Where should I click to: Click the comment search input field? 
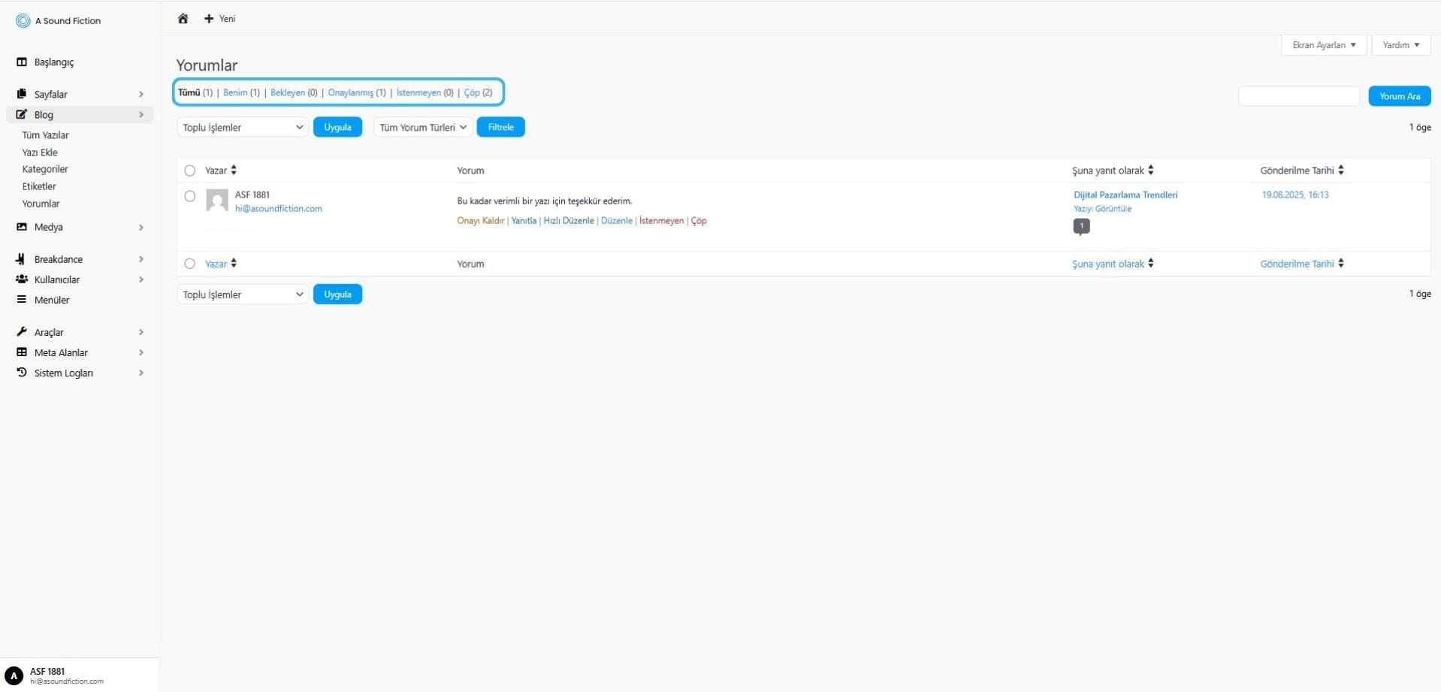[x=1298, y=96]
